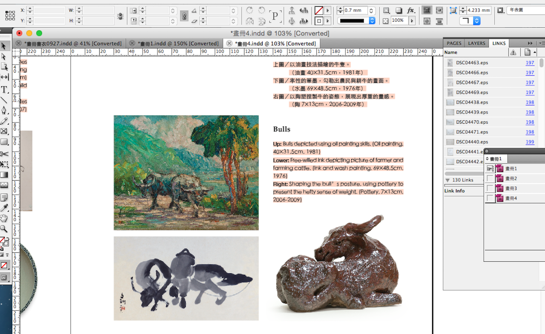Viewport: 545px width, 334px height.
Task: Open the corner shape dropdown
Action: click(x=476, y=20)
